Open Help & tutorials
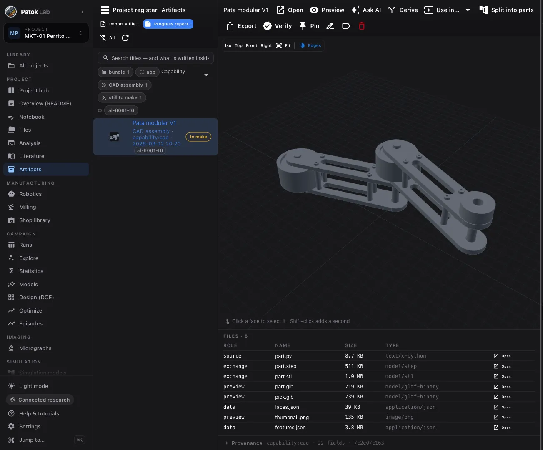The width and height of the screenshot is (543, 450). point(46,414)
